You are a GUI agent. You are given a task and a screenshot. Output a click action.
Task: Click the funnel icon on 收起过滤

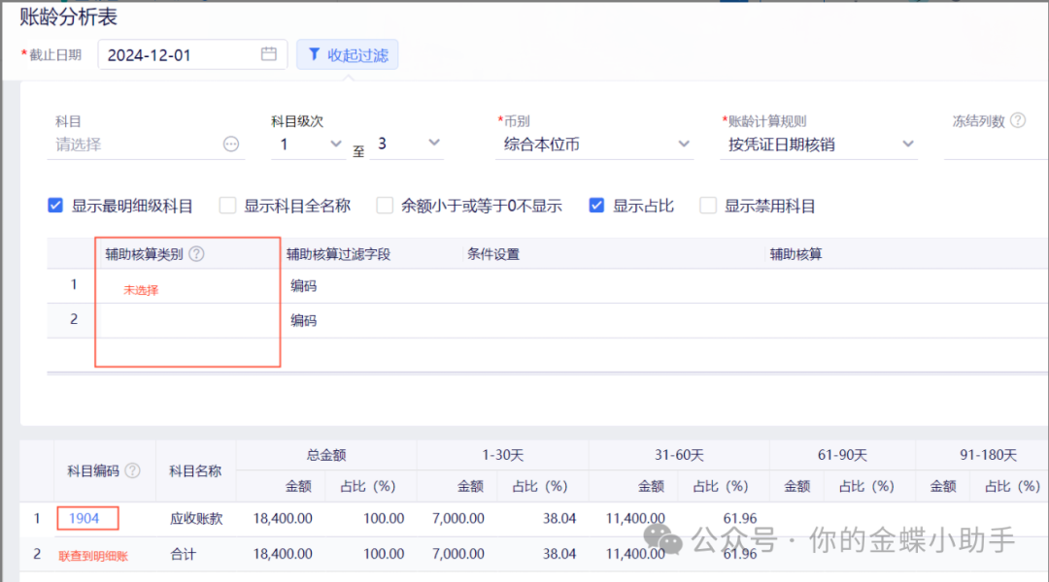[x=314, y=55]
